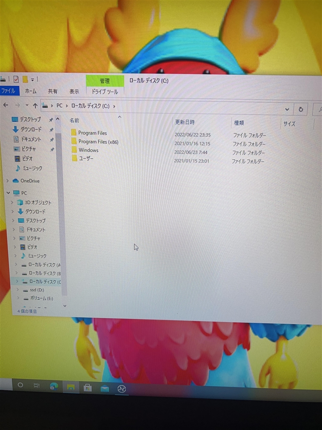Open Microsoft Store from taskbar
322x430 pixels.
pyautogui.click(x=88, y=388)
